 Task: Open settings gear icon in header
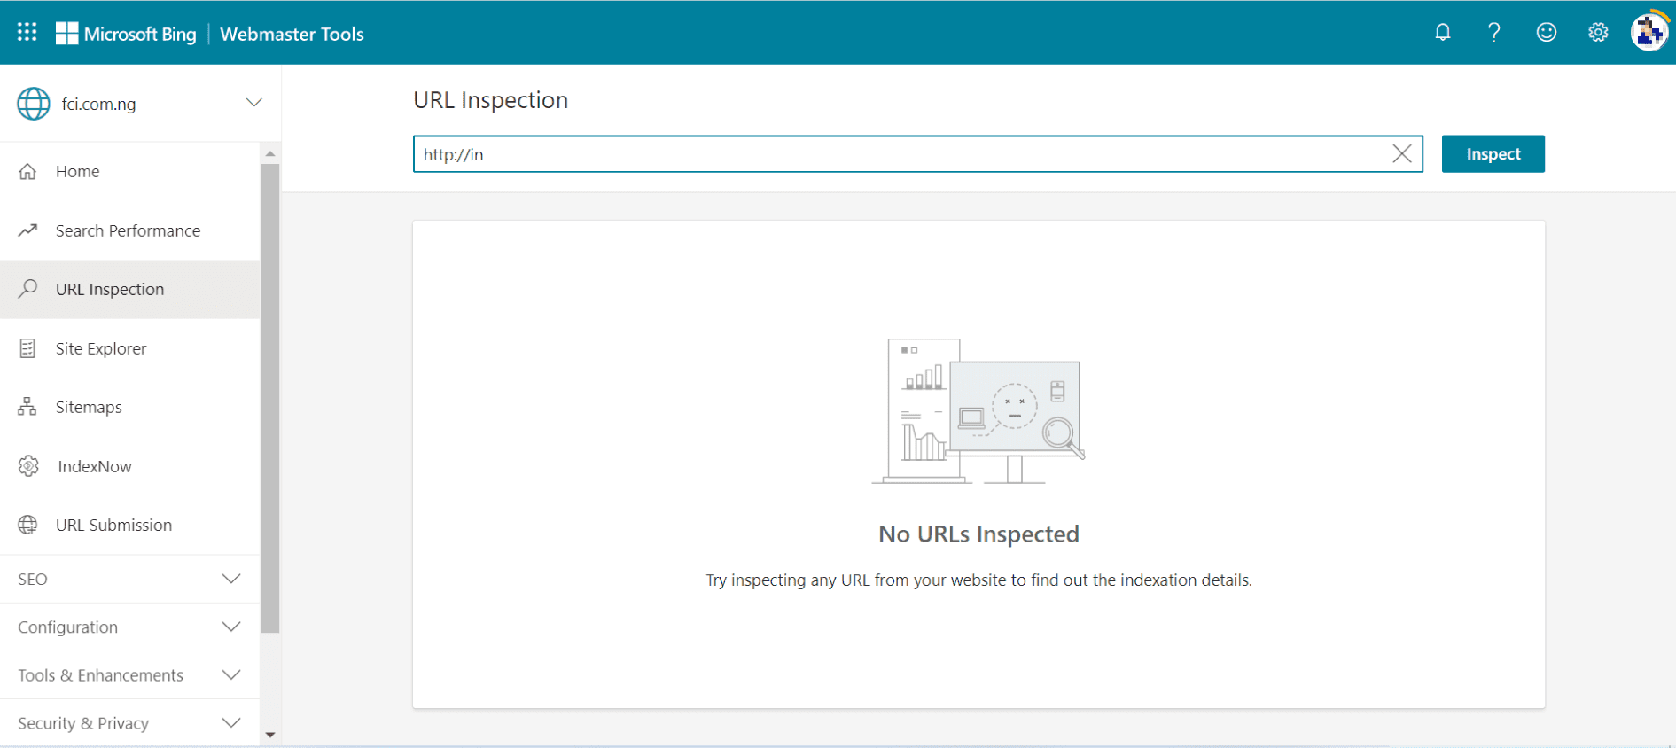pyautogui.click(x=1598, y=33)
